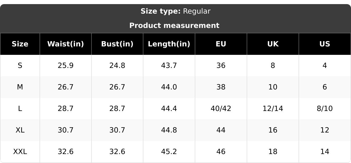Image resolution: width=351 pixels, height=163 pixels.
Task: Choose the XXL size row label
Action: [x=20, y=152]
